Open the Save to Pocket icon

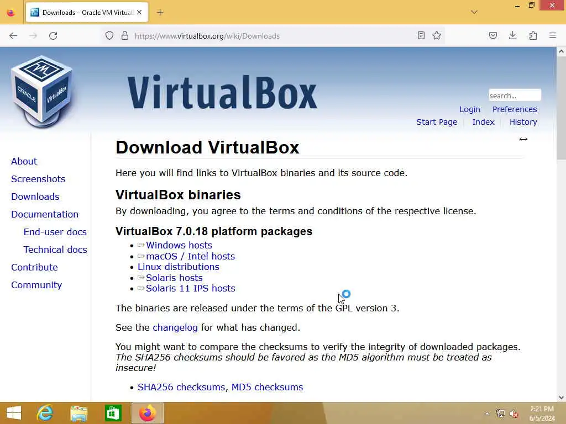pyautogui.click(x=493, y=35)
